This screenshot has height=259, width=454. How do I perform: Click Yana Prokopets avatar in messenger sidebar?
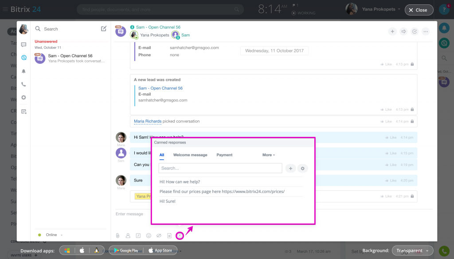(x=23, y=29)
